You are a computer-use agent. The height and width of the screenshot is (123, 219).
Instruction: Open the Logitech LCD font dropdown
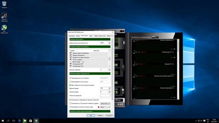105,104
